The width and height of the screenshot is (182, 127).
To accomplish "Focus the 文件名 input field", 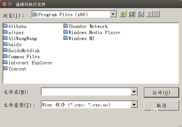I will (x=86, y=92).
